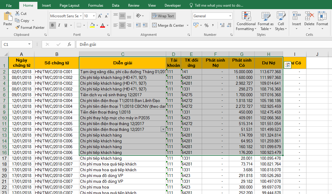The height and width of the screenshot is (194, 332).
Task: Switch to the Formulas ribbon tab
Action: point(96,5)
